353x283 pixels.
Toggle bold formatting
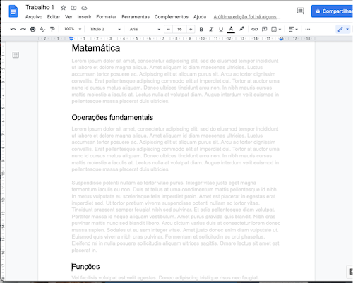[201, 29]
